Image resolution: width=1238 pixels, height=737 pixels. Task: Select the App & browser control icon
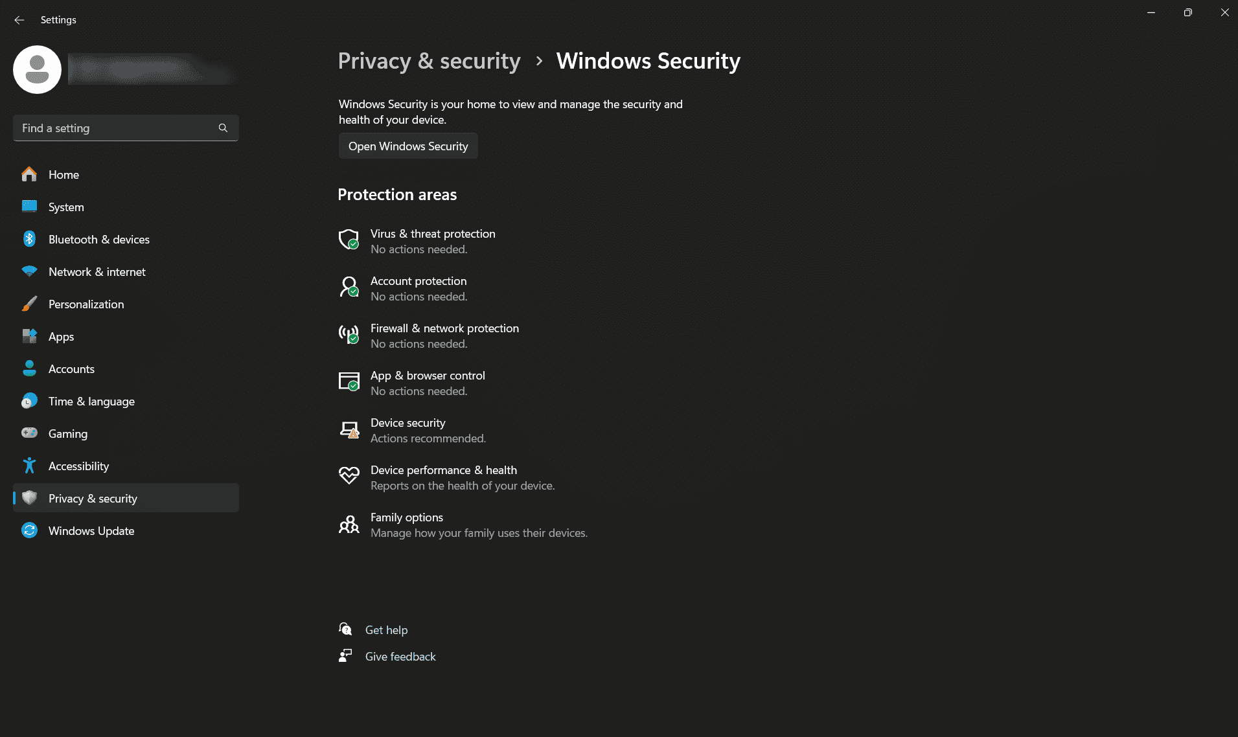(349, 382)
